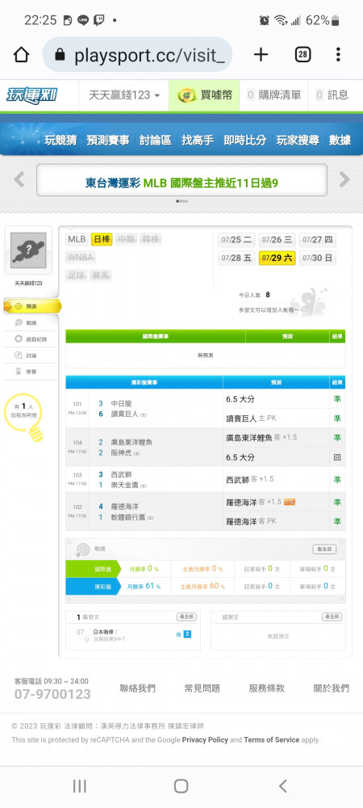Open the 遊戲紀錄 sidebar item
The height and width of the screenshot is (808, 363).
click(x=31, y=339)
